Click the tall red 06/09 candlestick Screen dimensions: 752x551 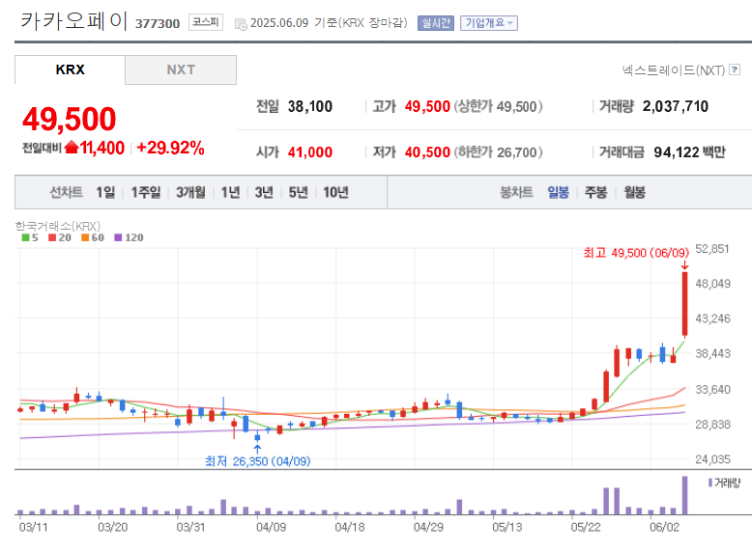click(685, 304)
